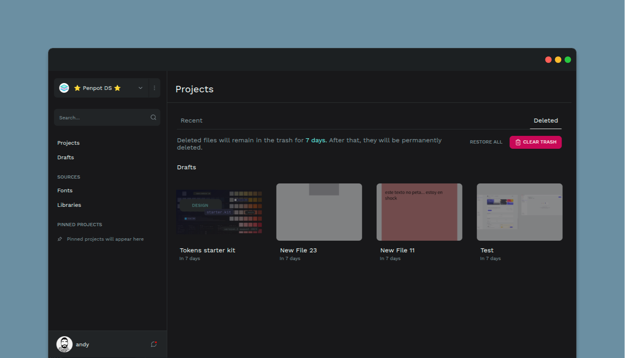Click the Restore All button

pos(486,142)
